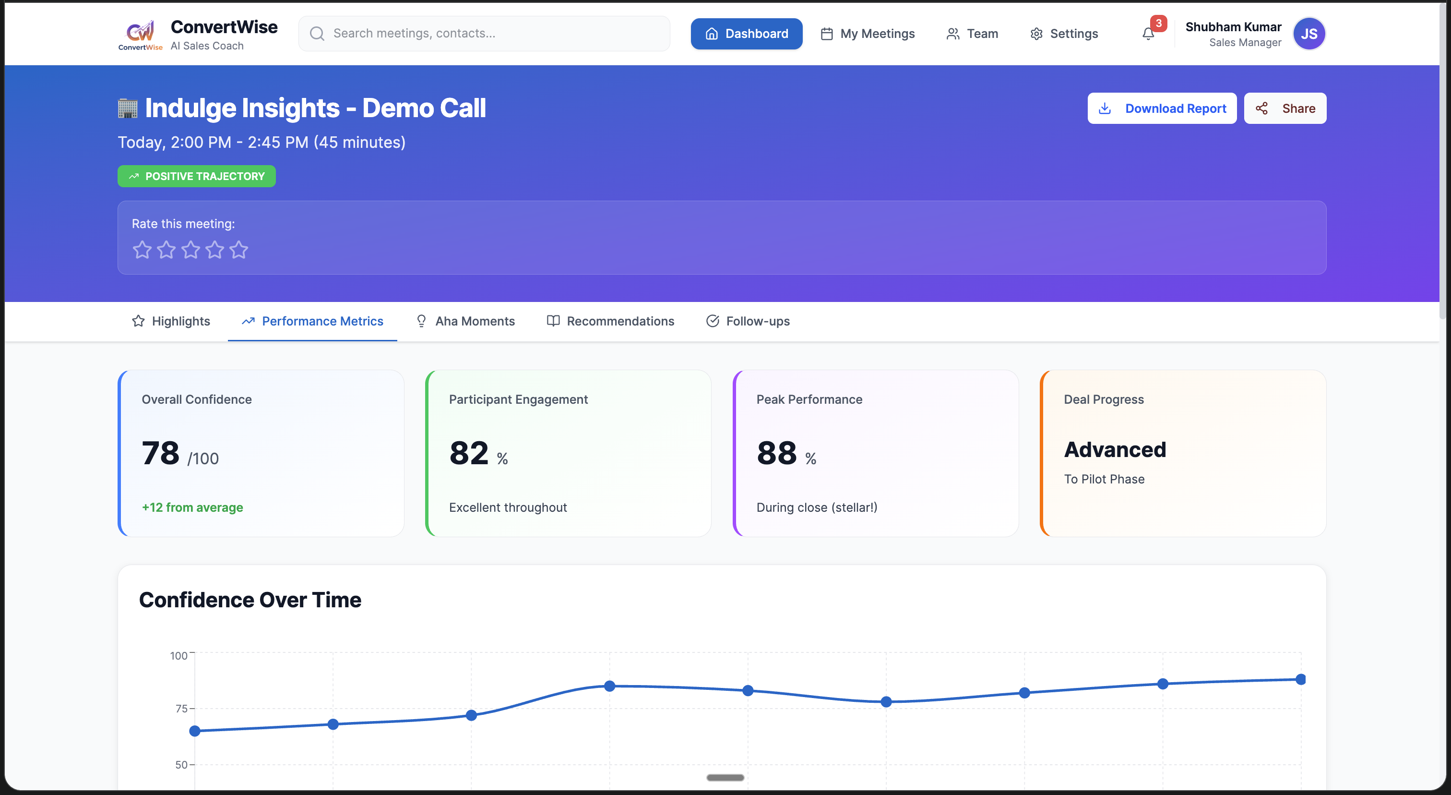
Task: Open My Meetings in navigation
Action: 868,34
